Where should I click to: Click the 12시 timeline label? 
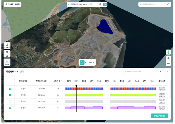107,81
